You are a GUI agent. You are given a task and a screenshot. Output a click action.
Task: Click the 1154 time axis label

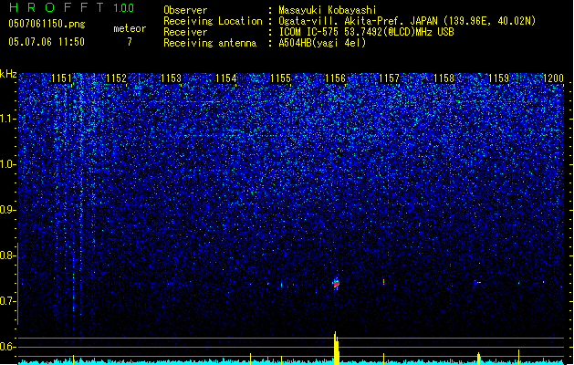[x=226, y=78]
